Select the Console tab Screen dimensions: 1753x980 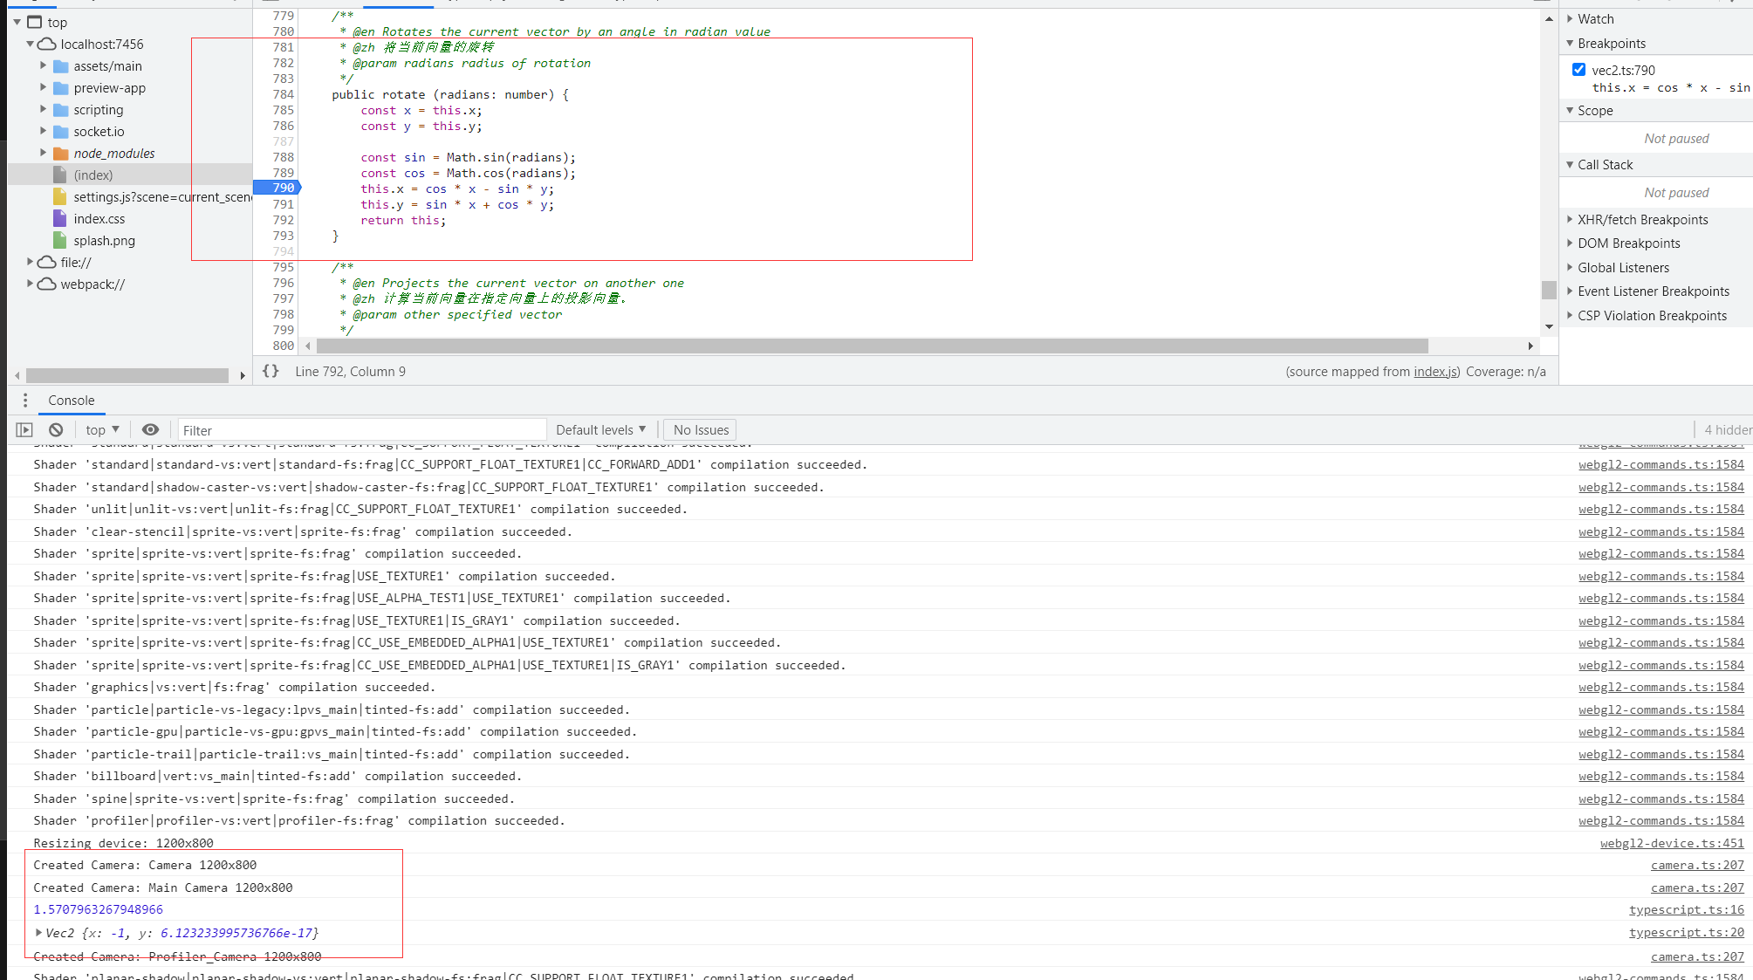pos(72,401)
